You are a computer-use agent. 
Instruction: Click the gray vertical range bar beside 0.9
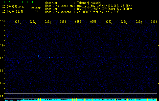(x=5, y=58)
